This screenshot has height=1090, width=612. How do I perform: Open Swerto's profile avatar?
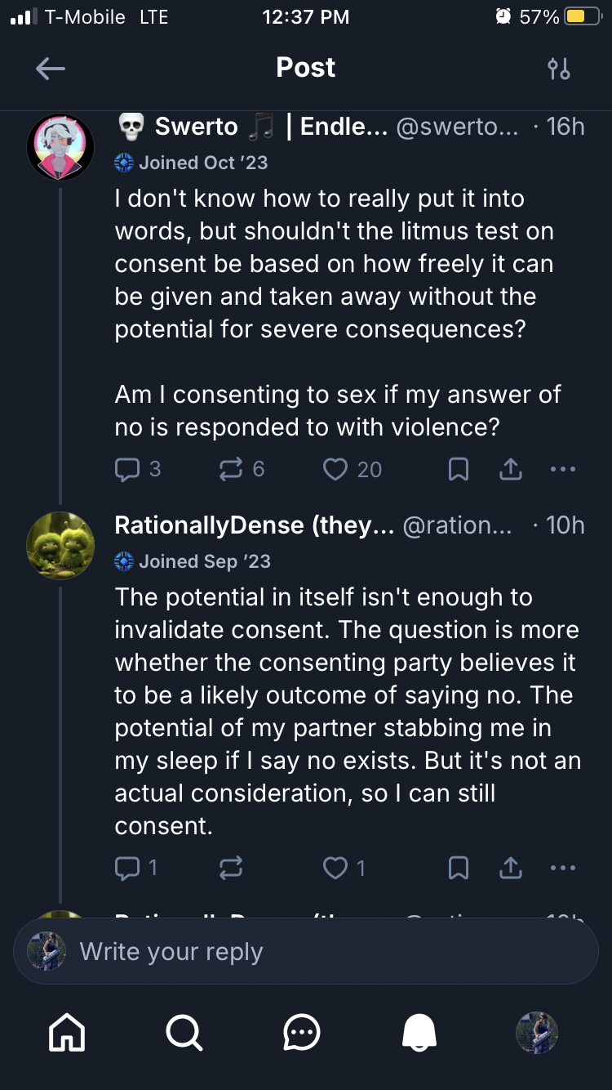point(60,147)
